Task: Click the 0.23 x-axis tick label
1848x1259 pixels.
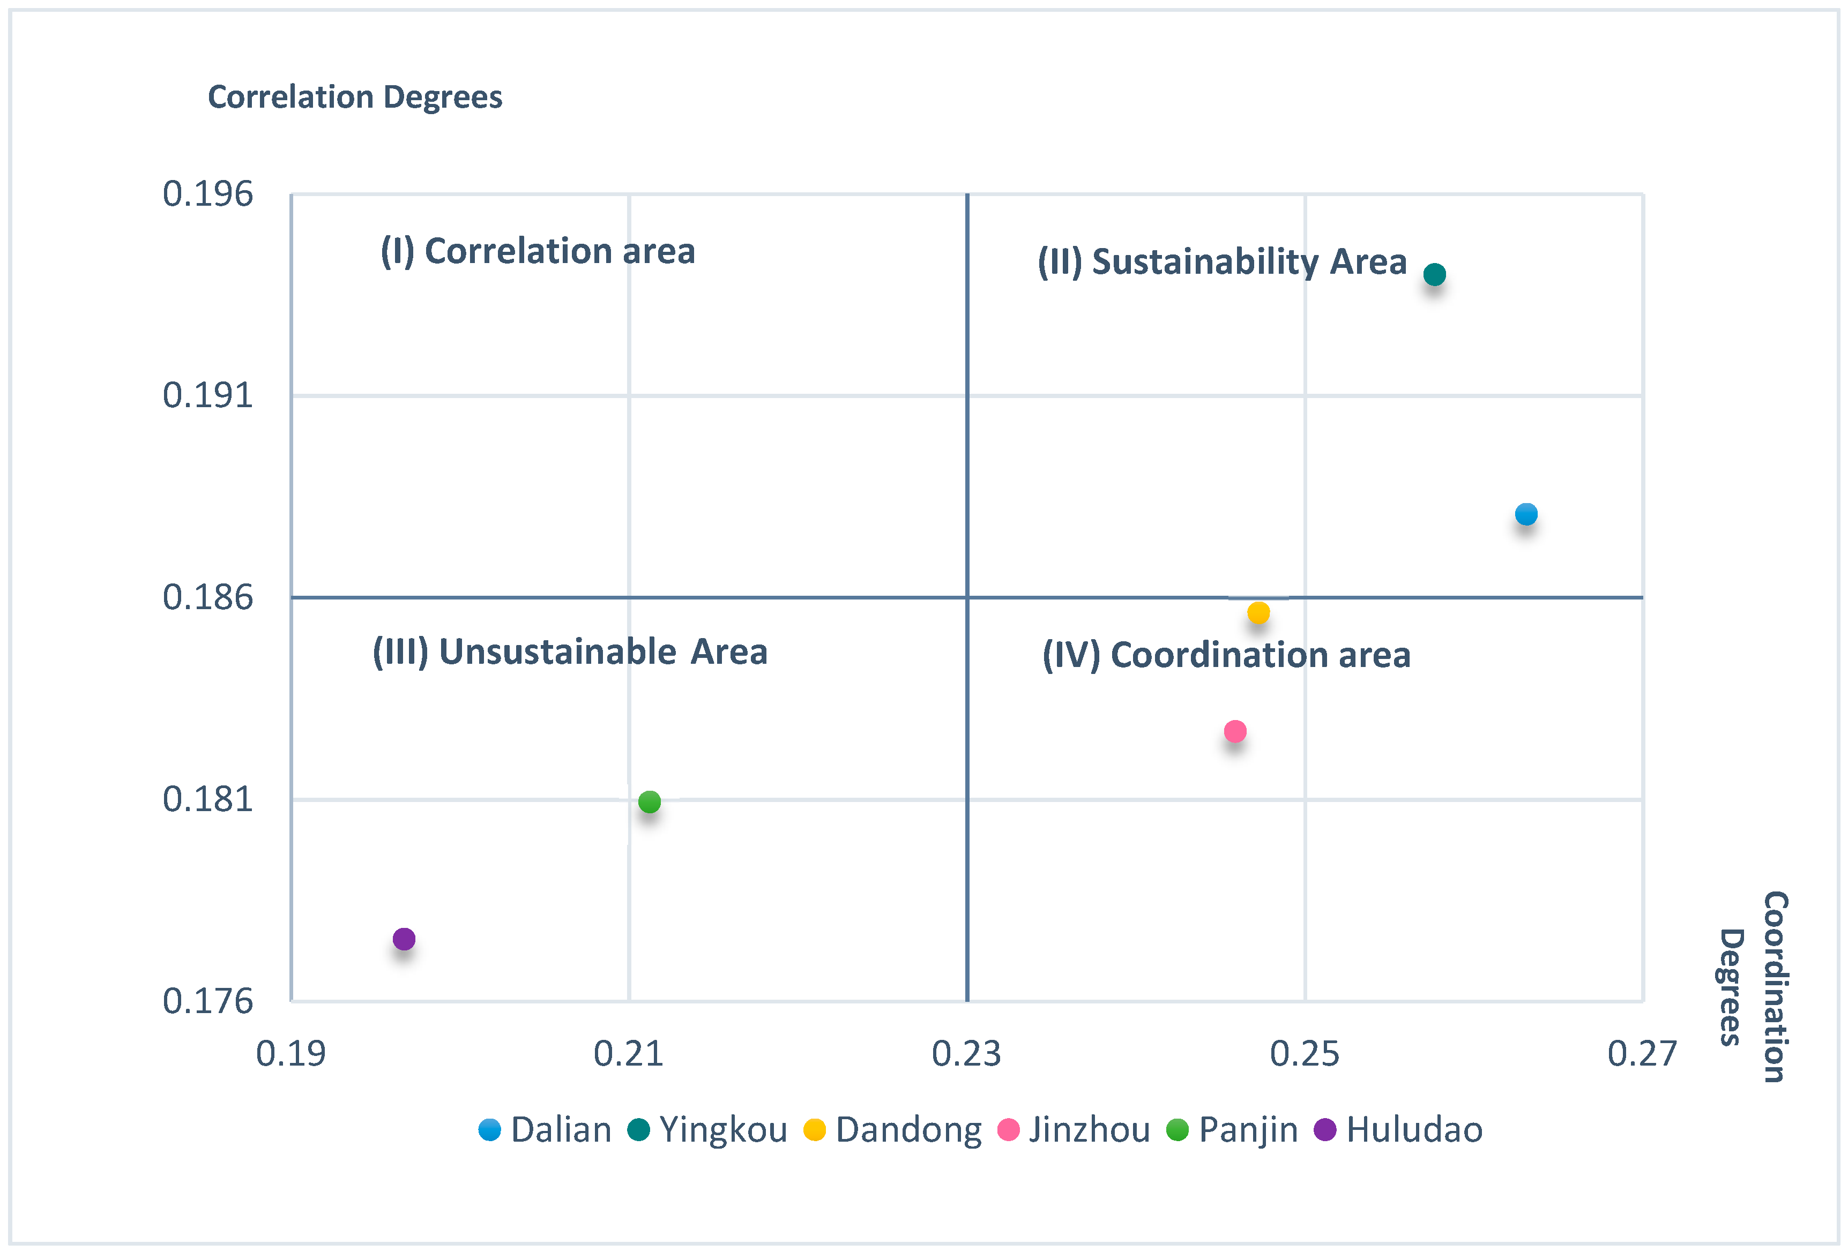Action: [966, 1054]
